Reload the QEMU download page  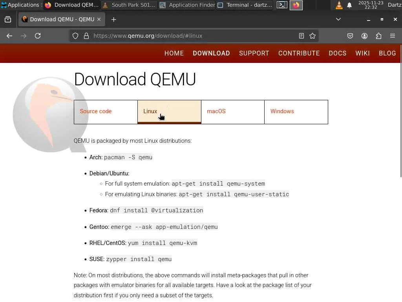pyautogui.click(x=38, y=36)
